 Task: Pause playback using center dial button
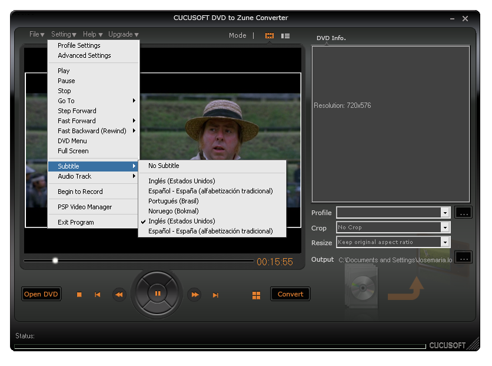158,294
